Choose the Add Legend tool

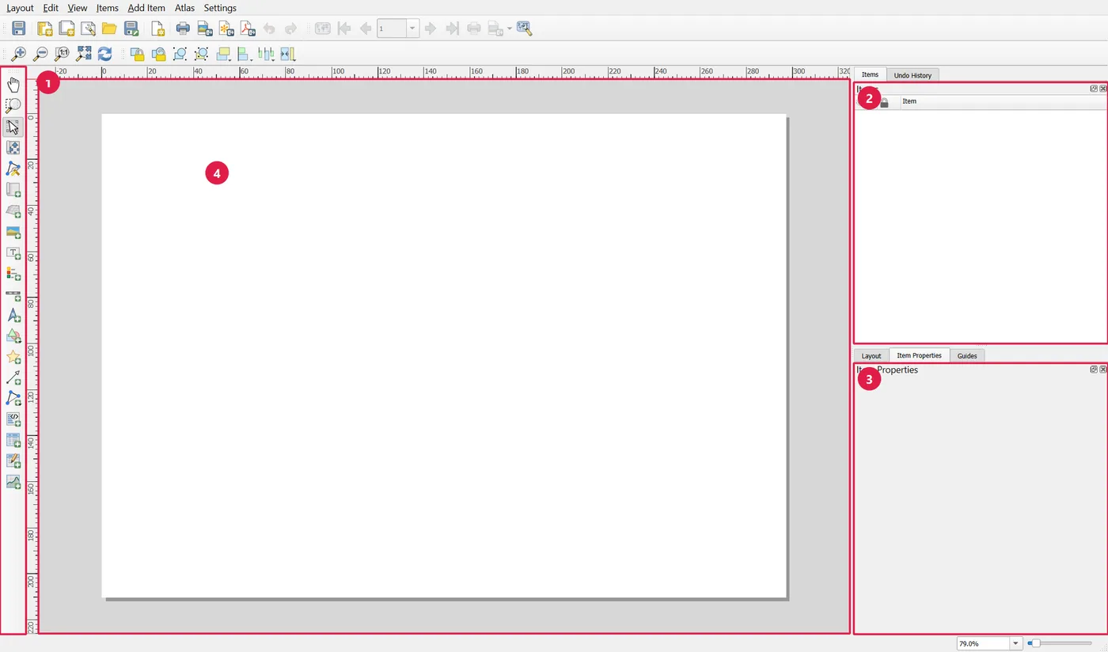(x=13, y=274)
